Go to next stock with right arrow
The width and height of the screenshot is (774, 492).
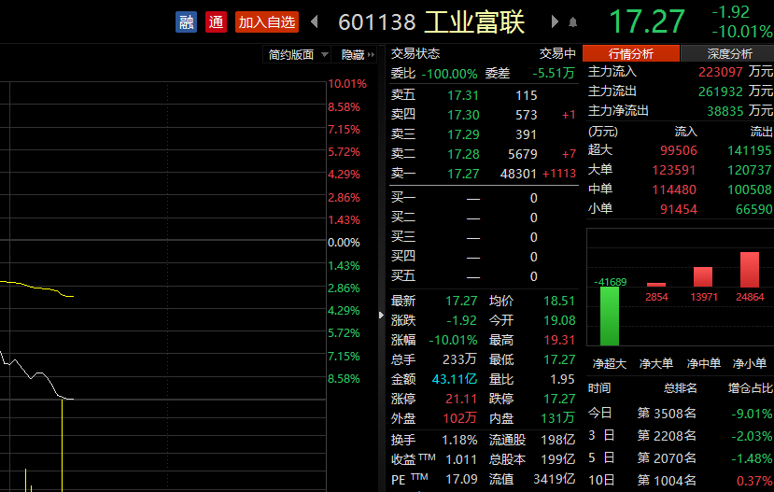pos(555,21)
